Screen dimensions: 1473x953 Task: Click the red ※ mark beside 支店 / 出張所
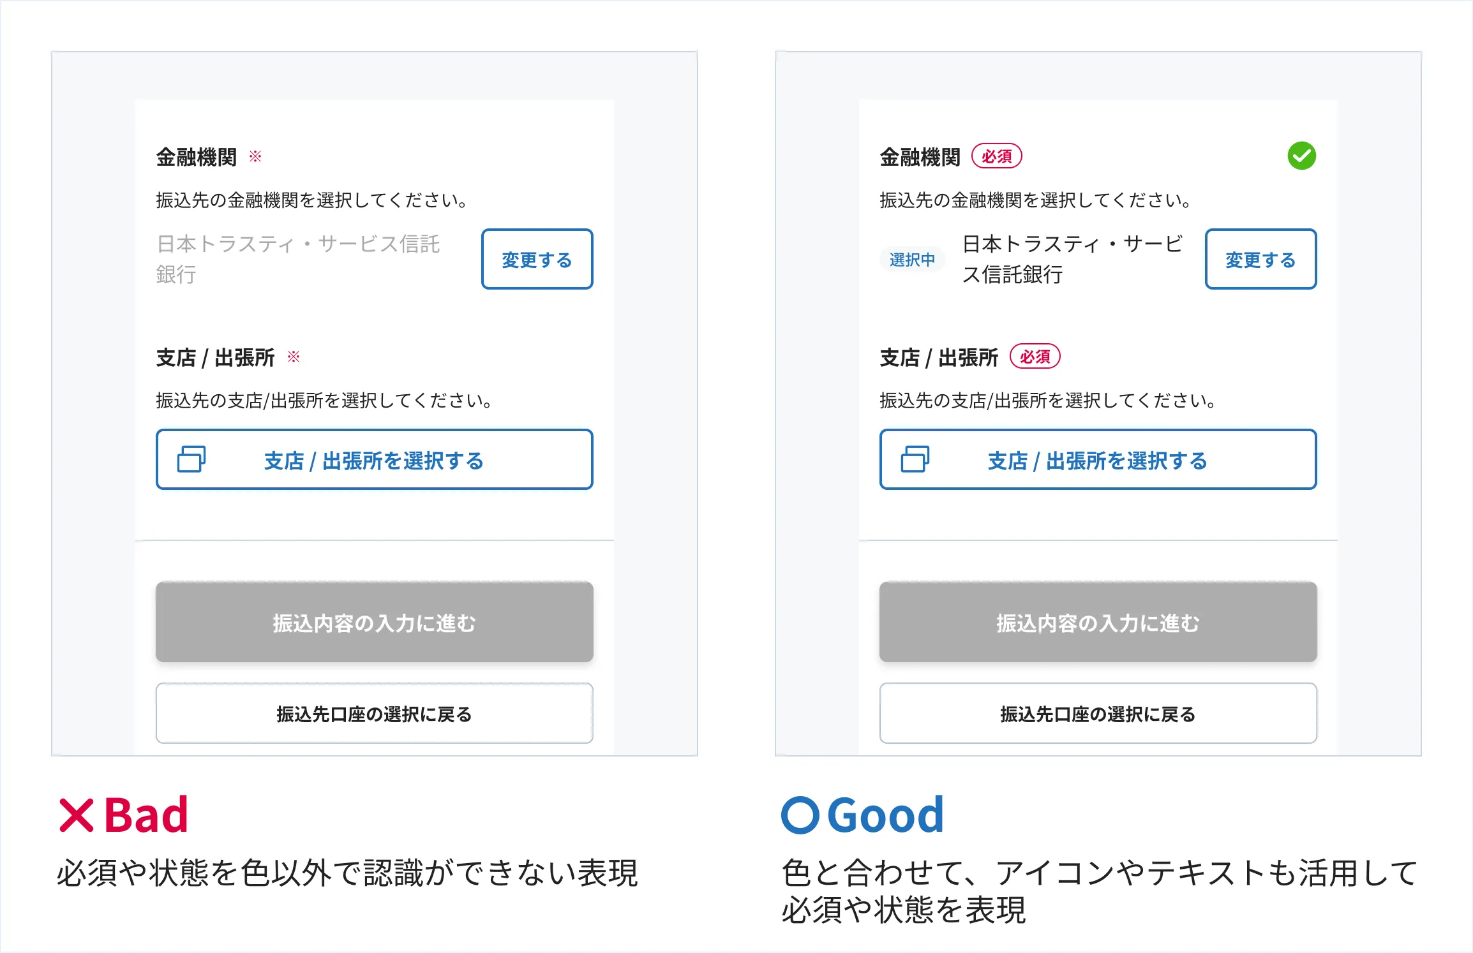point(294,357)
